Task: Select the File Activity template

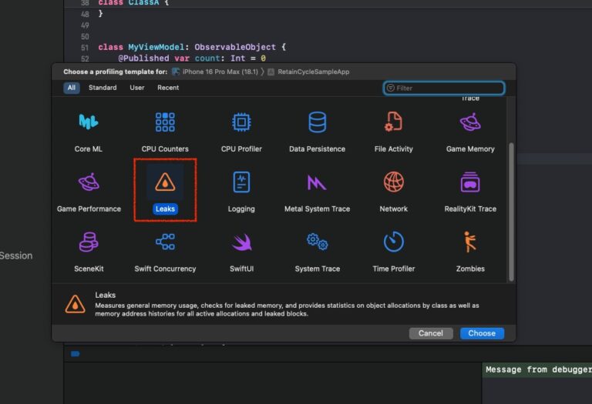Action: point(393,132)
